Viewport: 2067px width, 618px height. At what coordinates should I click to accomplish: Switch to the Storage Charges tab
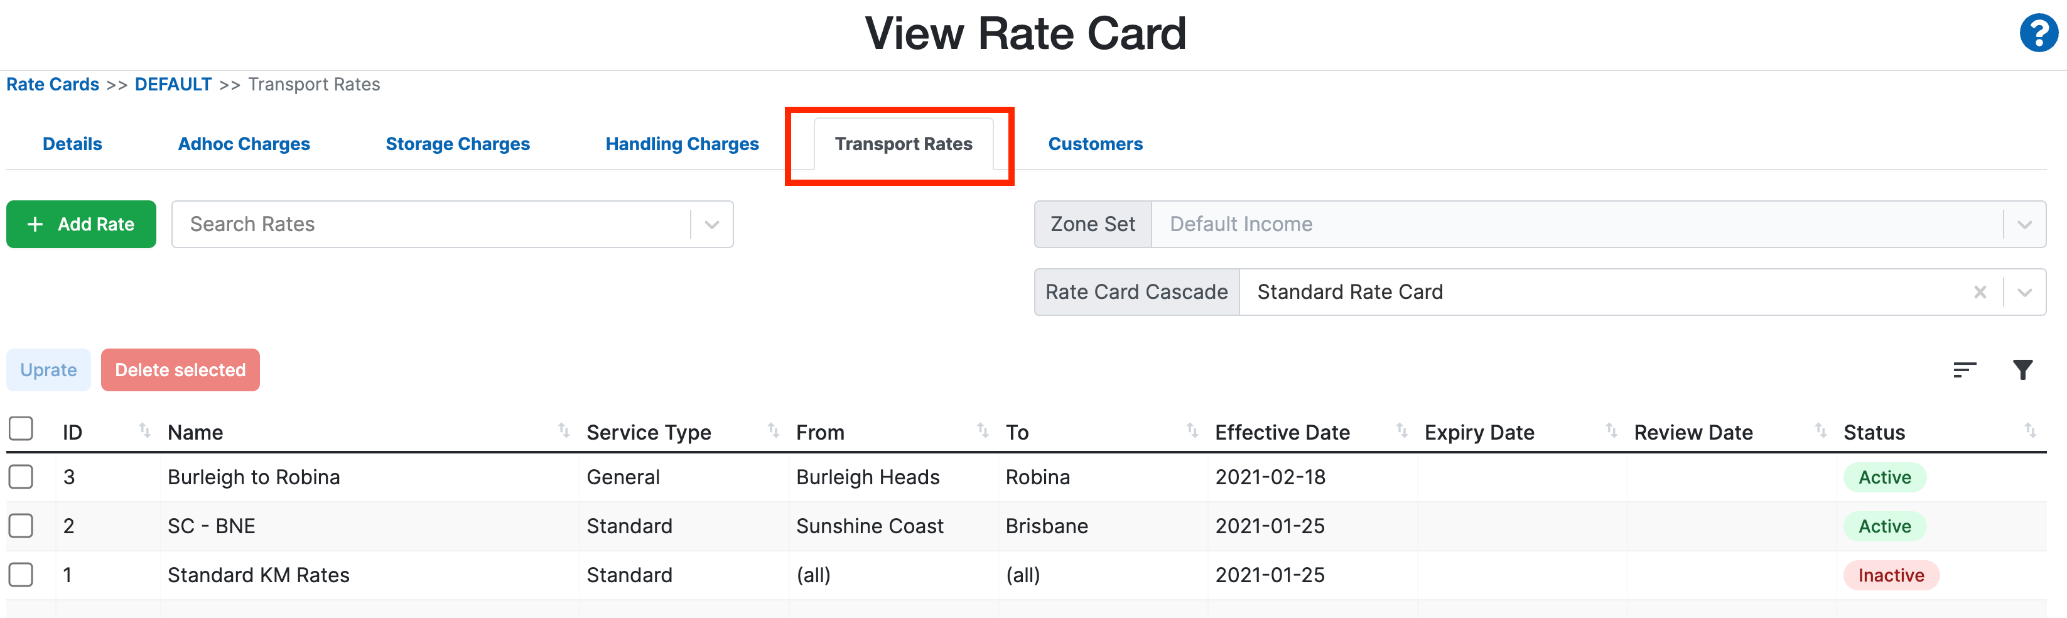[x=457, y=144]
